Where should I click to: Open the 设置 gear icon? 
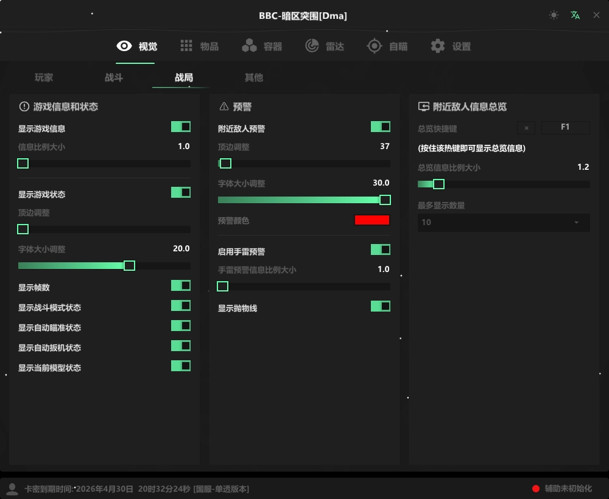[x=437, y=46]
